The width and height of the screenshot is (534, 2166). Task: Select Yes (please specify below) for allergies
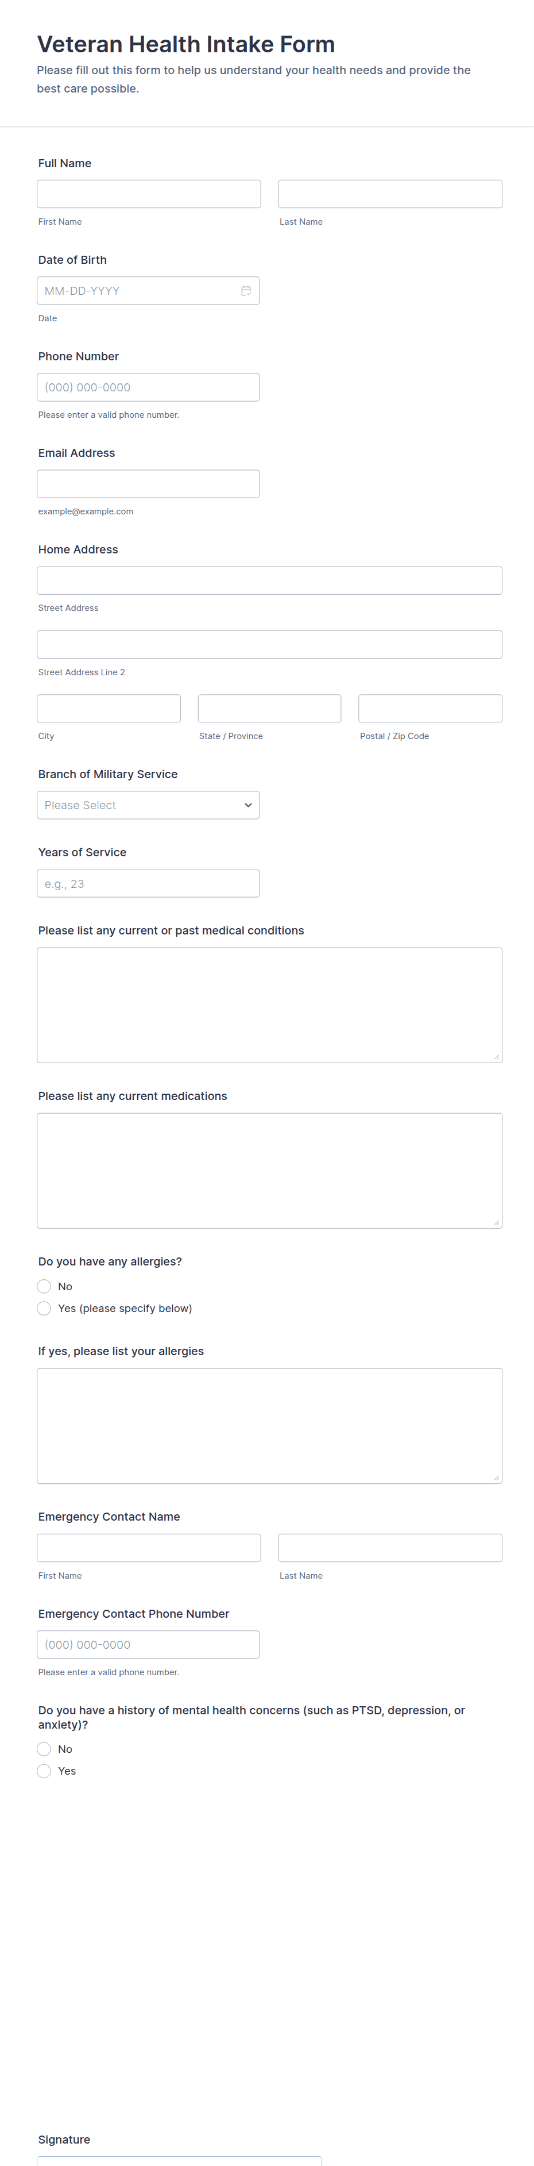pyautogui.click(x=45, y=1309)
